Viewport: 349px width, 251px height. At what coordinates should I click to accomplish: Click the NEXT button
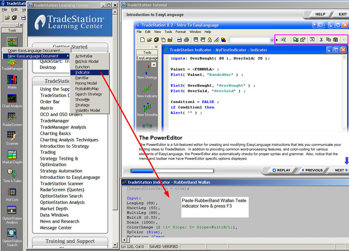[341, 170]
